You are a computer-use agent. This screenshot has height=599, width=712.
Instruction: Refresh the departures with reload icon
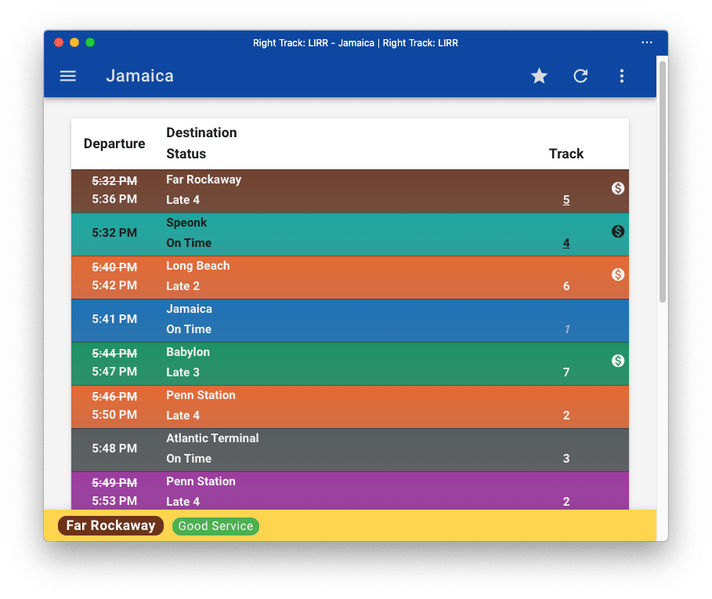pyautogui.click(x=580, y=76)
